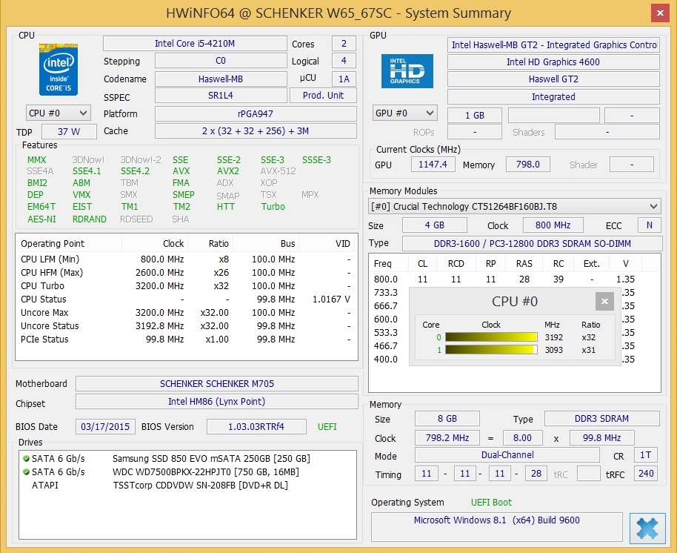This screenshot has height=553, width=677.
Task: Click the GPU memory clock 798.0
Action: (527, 165)
